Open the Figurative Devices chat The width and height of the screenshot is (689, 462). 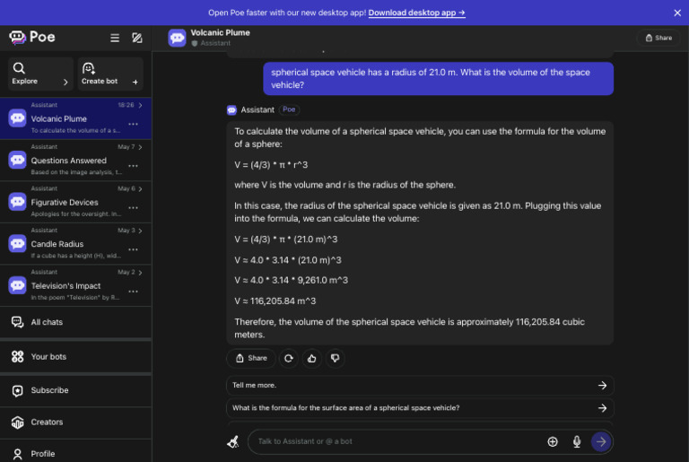[x=75, y=202]
